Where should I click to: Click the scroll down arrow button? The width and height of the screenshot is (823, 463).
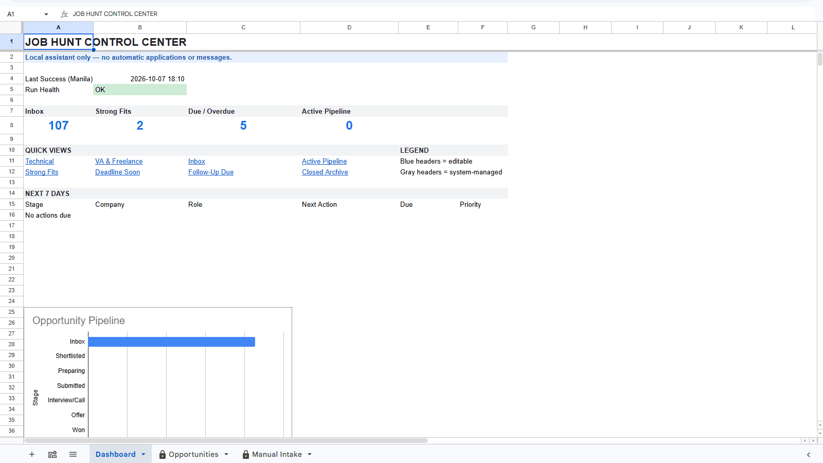click(820, 433)
